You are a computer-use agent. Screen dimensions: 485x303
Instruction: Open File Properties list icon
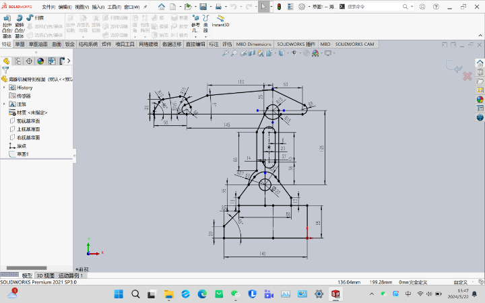click(290, 7)
